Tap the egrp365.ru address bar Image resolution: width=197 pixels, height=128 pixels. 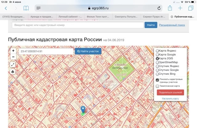pyautogui.click(x=98, y=8)
